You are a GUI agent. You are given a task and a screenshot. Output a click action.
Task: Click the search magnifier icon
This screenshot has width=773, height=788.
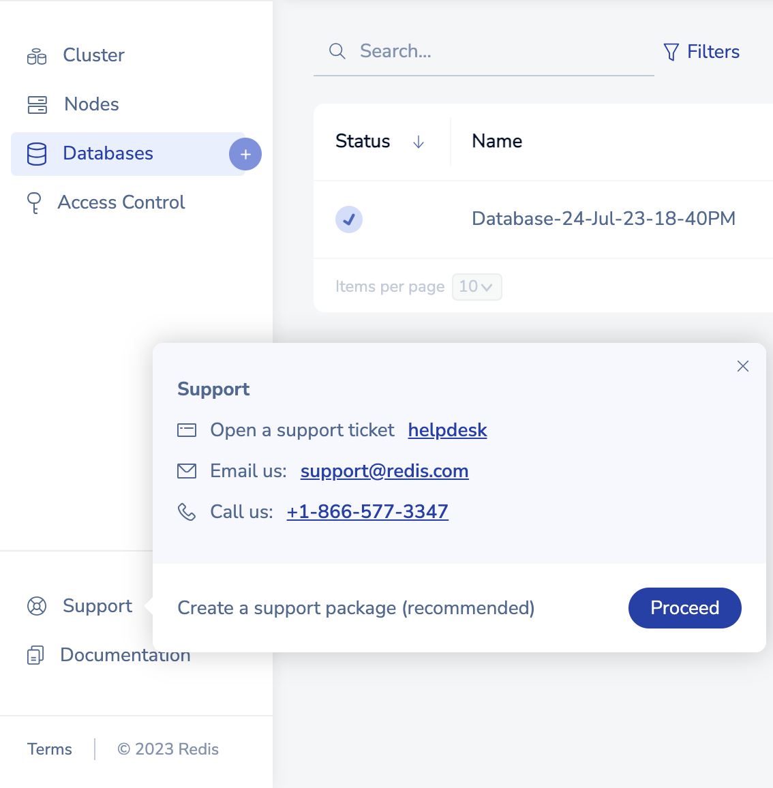[x=337, y=50]
